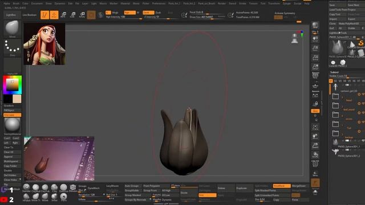Click the Twitch icon at bottom left
Image resolution: width=365 pixels, height=205 pixels.
pos(4,190)
